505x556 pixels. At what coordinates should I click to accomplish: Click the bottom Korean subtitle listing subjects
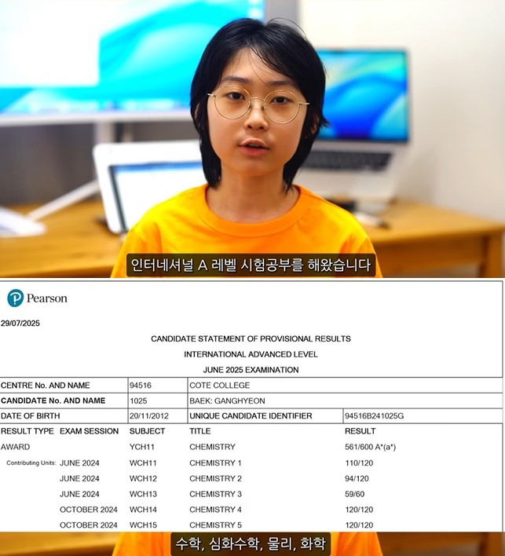pyautogui.click(x=251, y=543)
